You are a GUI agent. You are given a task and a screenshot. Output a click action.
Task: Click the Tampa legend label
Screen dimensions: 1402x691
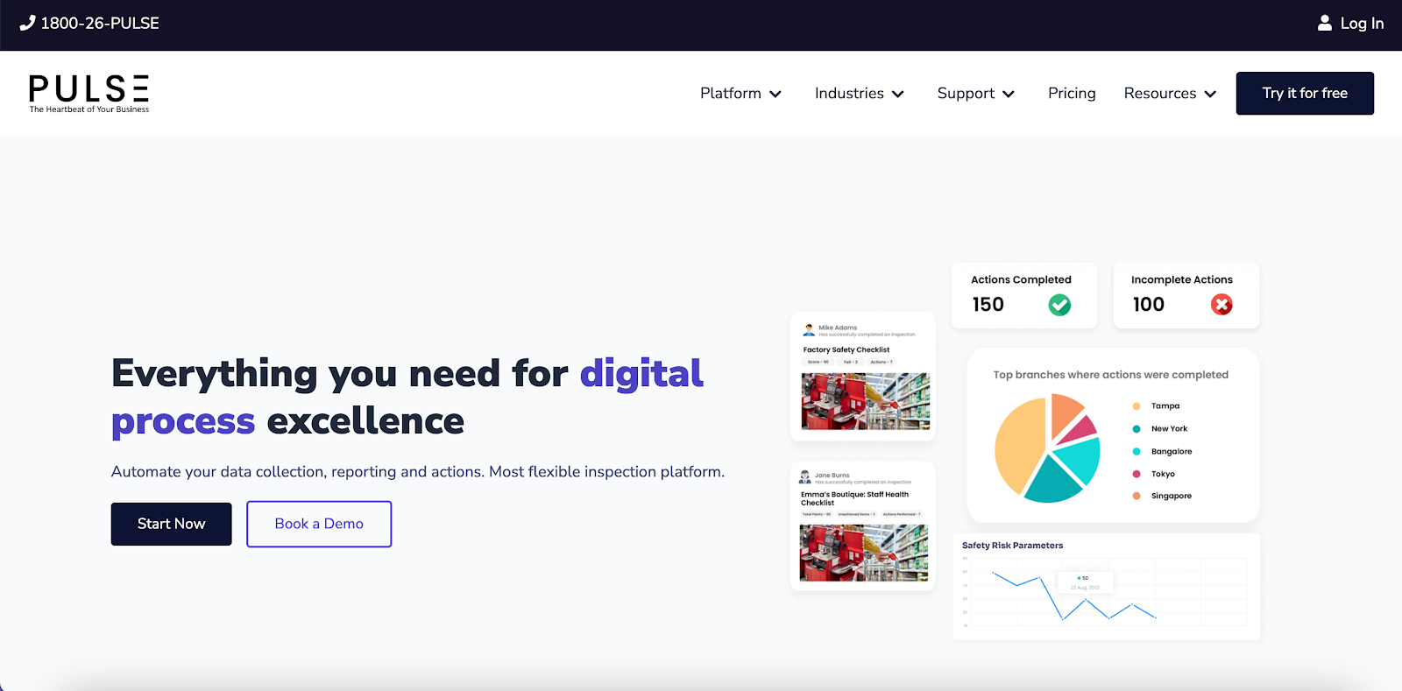(x=1165, y=406)
